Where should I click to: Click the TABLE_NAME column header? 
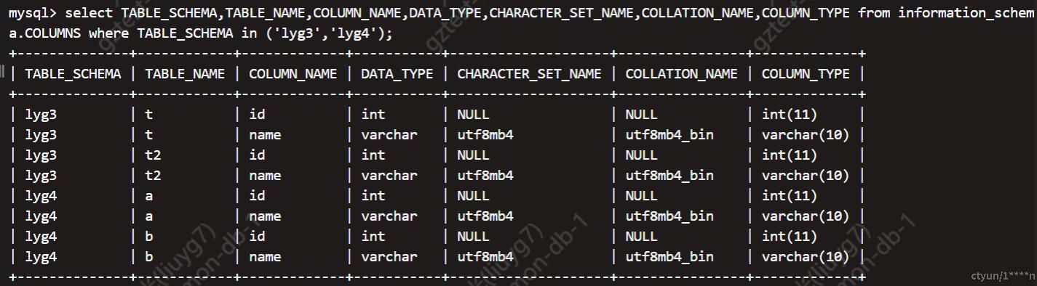pos(185,74)
